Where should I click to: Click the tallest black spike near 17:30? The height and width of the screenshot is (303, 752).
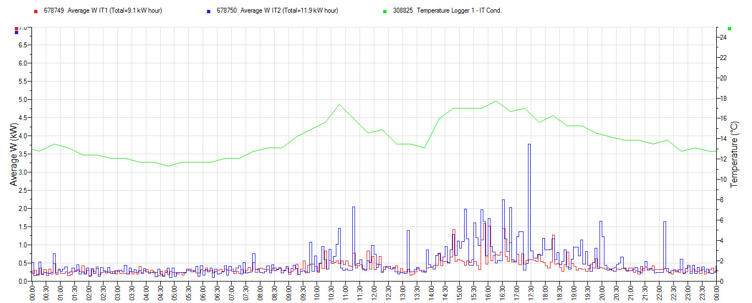pyautogui.click(x=529, y=145)
